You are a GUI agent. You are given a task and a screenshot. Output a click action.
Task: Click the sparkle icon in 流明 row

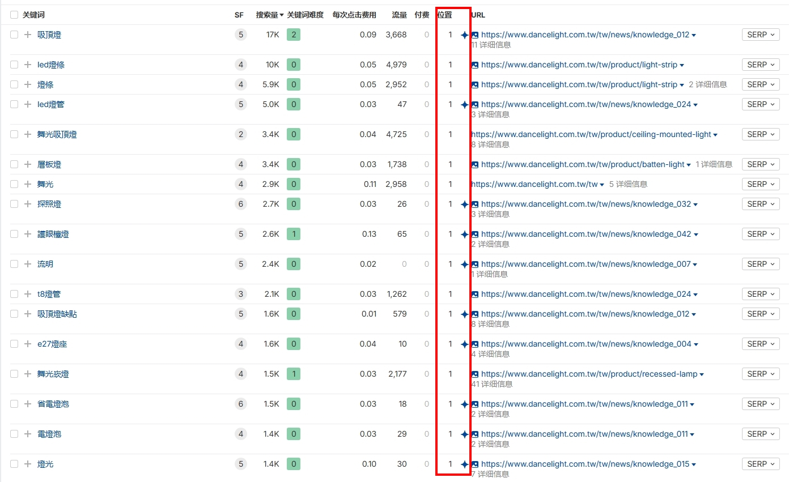point(465,265)
